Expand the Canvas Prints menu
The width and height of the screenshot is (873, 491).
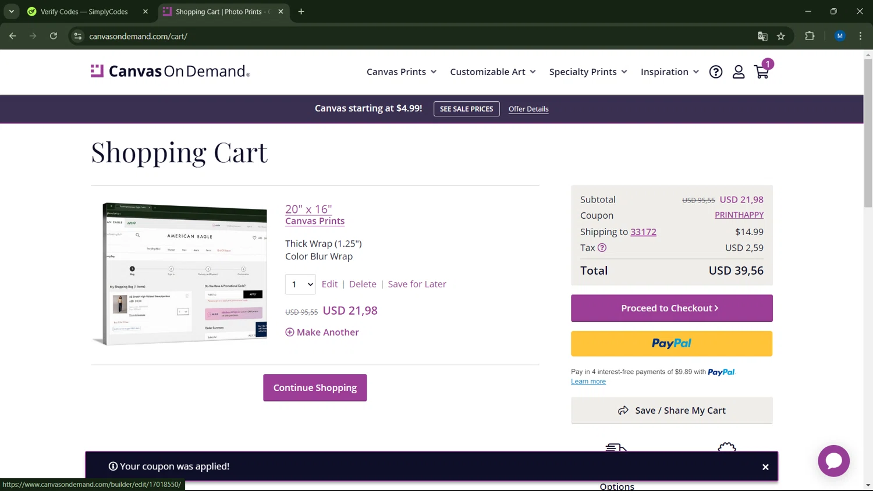[401, 72]
